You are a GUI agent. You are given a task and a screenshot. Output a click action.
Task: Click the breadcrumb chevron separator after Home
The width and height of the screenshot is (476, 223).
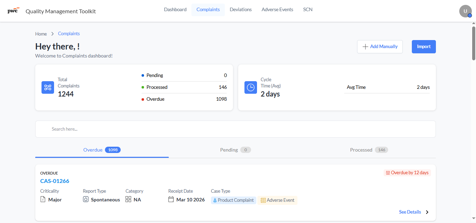53,34
